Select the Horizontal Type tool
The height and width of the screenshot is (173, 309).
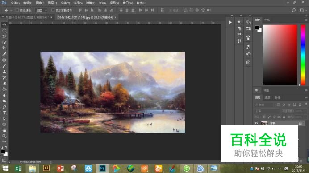4,113
